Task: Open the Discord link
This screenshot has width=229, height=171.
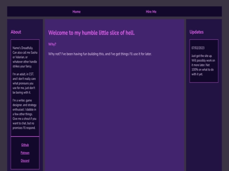Action: (25, 160)
